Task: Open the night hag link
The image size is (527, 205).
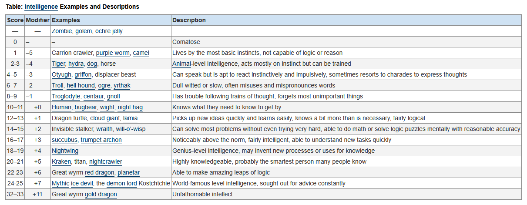Action: coord(130,107)
